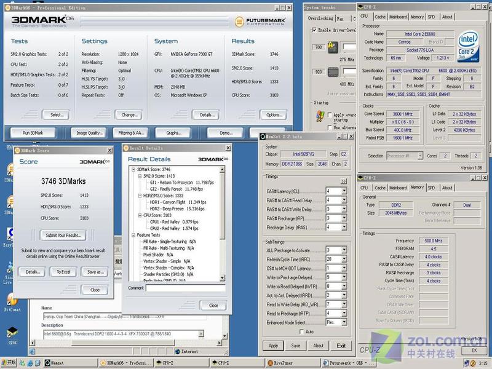The height and width of the screenshot is (369, 492).
Task: Click Exit button in MemSet
Action: pyautogui.click(x=341, y=346)
